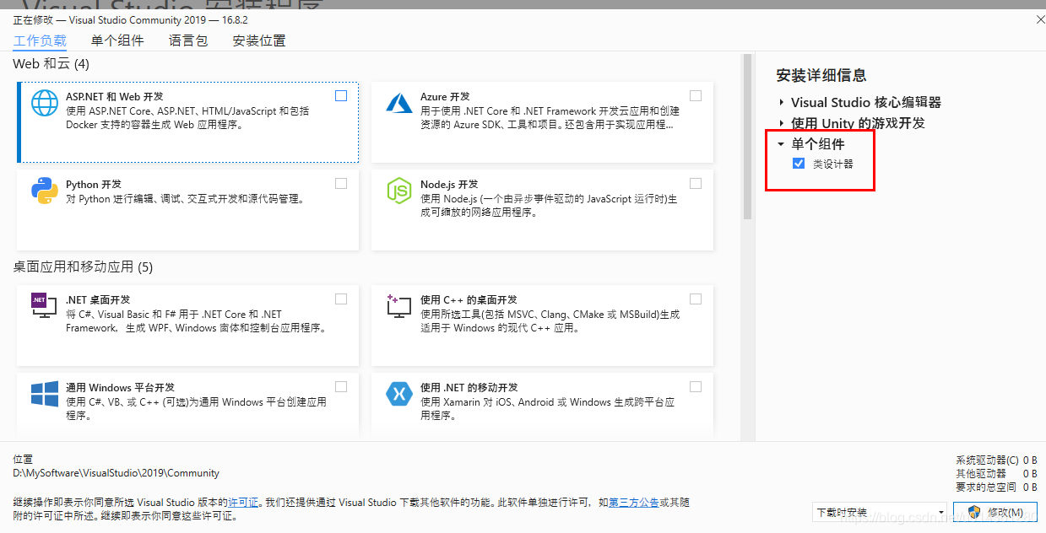Screen dimensions: 1046x533
Task: Check the Azure 开发 workload checkbox
Action: 696,95
